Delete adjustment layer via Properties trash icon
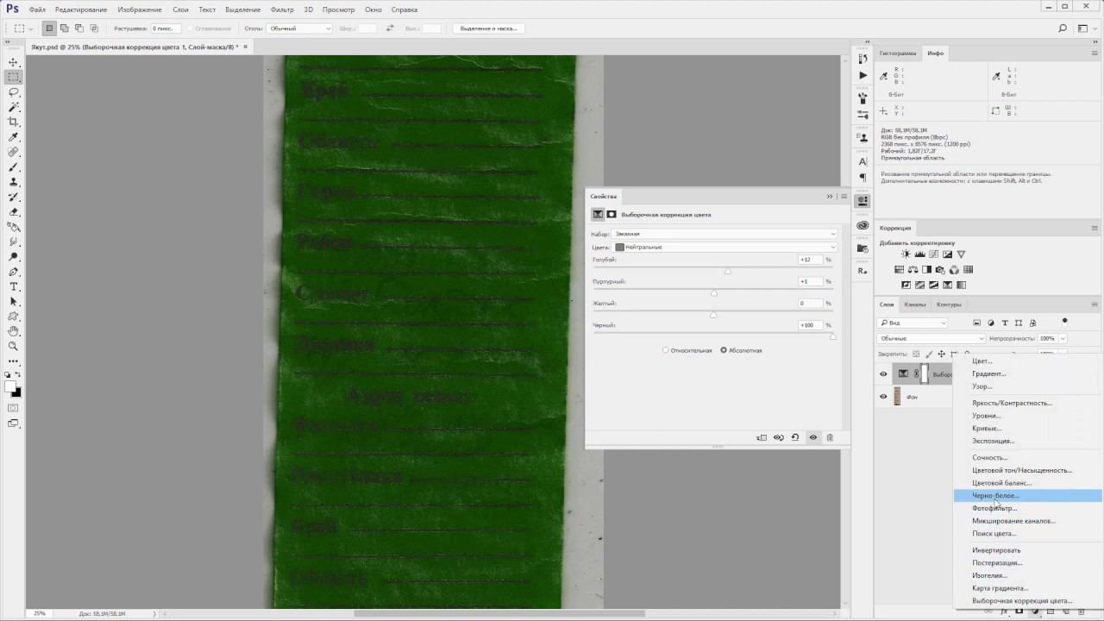Screen dimensions: 1104x621 [830, 437]
